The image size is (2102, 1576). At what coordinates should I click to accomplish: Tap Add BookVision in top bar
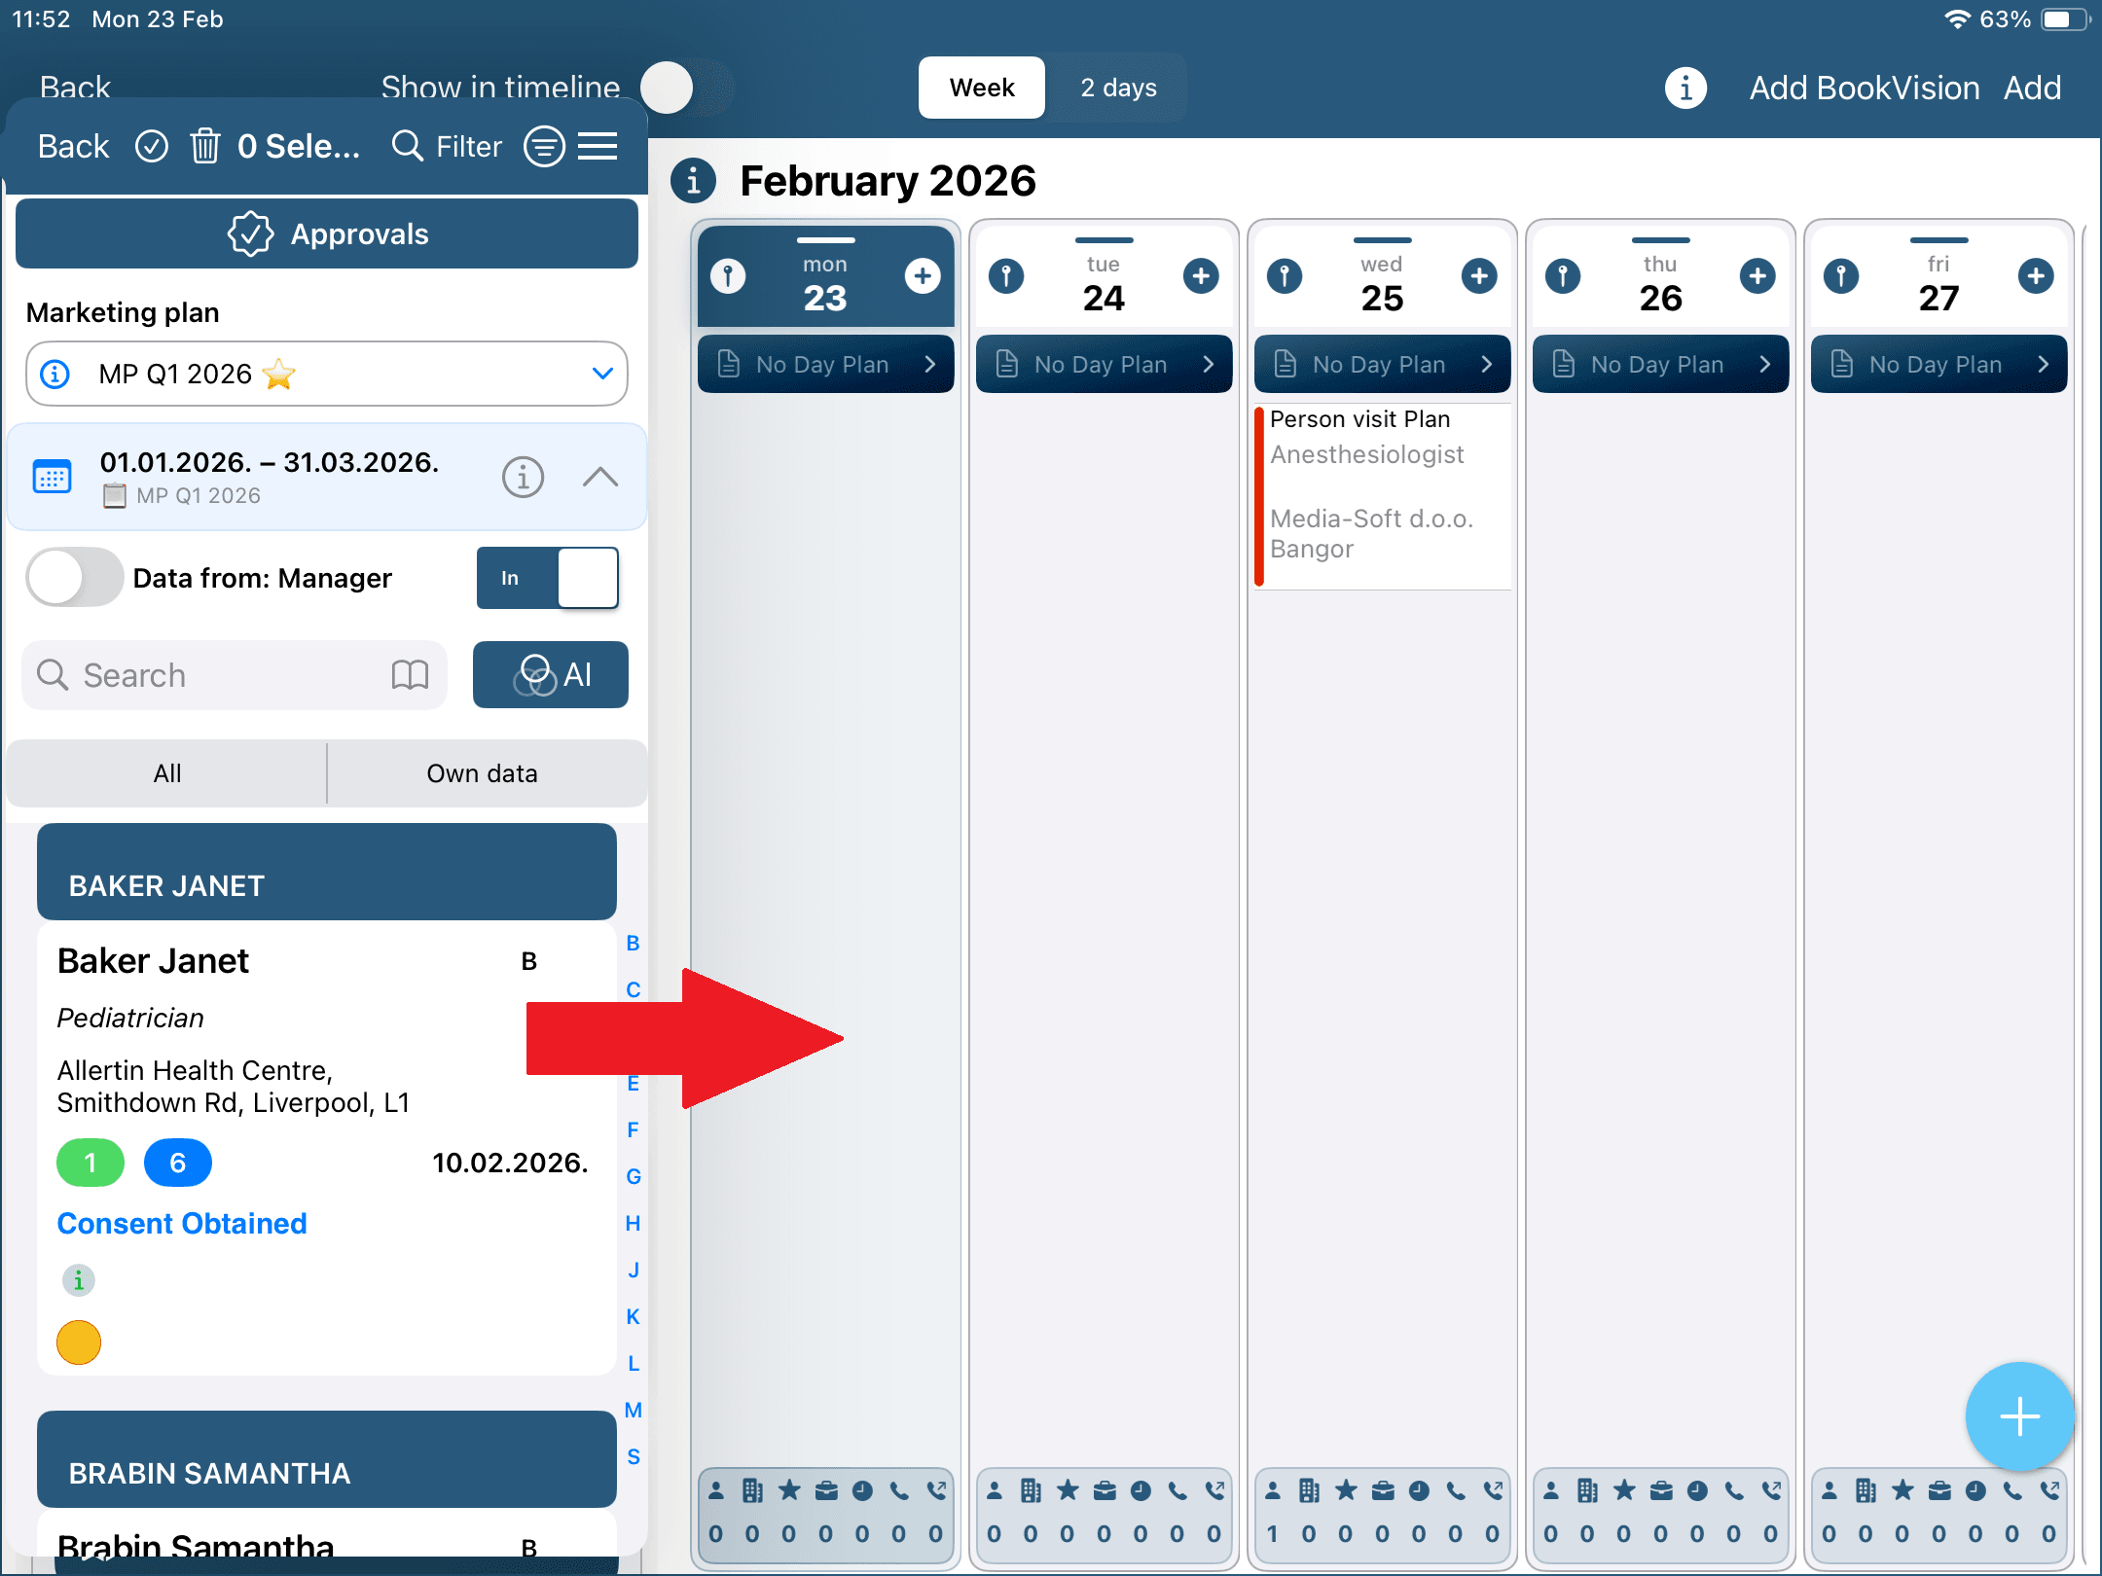(1864, 89)
